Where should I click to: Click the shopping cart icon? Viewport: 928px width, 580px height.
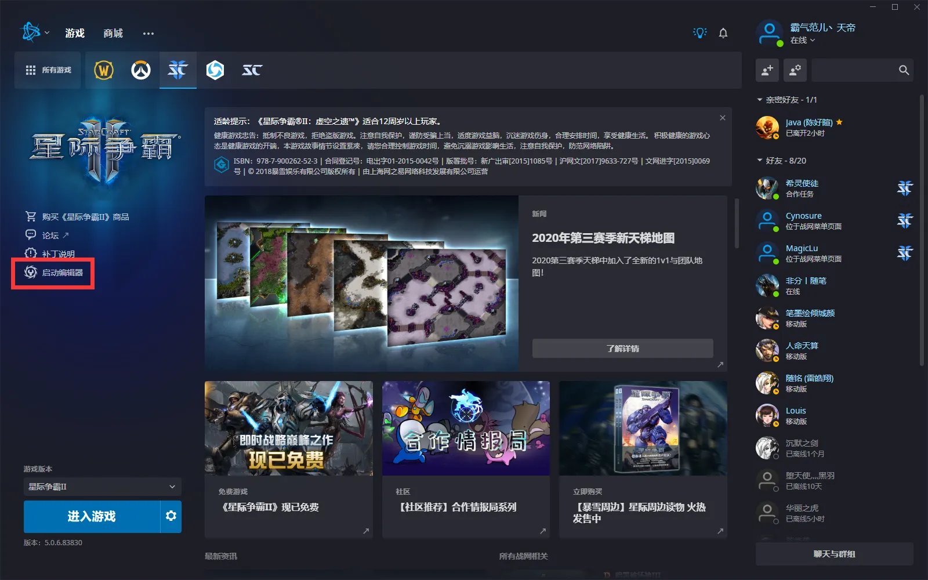[x=31, y=216]
